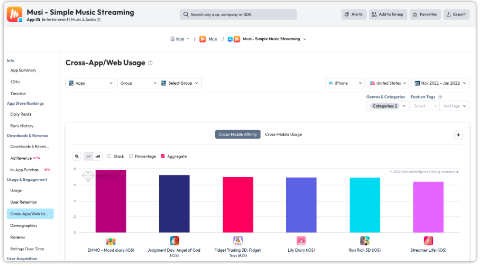Click the Streamer Life! (iOS) label
Viewport: 480px width, 267px height.
coord(428,250)
